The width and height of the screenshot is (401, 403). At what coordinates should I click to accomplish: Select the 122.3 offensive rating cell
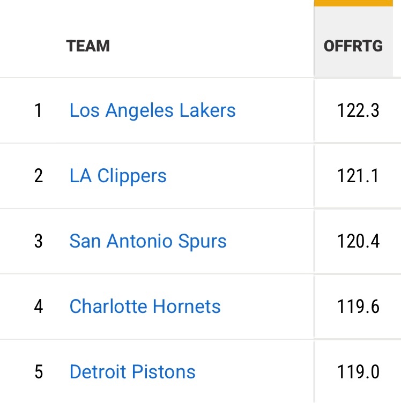[358, 110]
